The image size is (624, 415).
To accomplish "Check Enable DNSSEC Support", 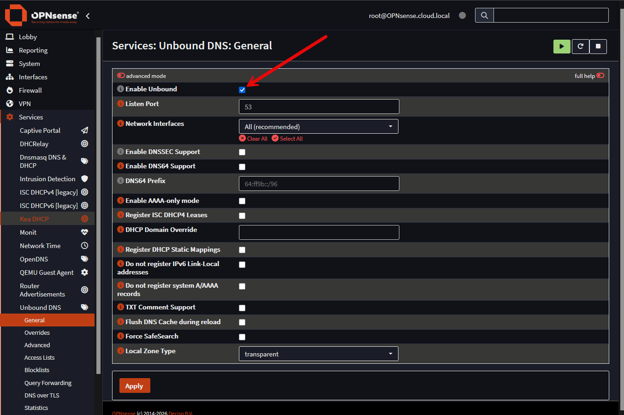I will tap(242, 152).
